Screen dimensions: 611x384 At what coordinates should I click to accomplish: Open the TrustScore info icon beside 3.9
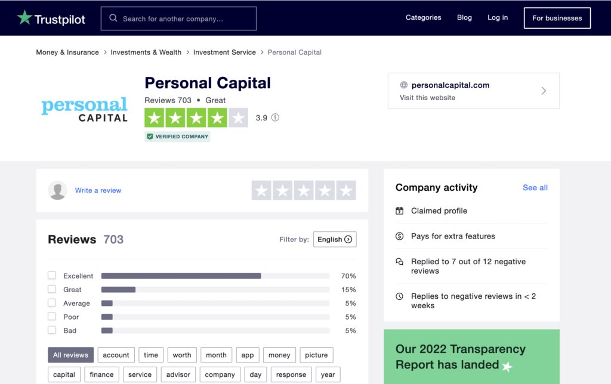tap(275, 117)
